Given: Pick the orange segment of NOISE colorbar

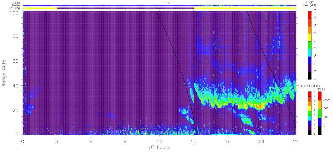Looking at the screenshot, I should pos(320,104).
